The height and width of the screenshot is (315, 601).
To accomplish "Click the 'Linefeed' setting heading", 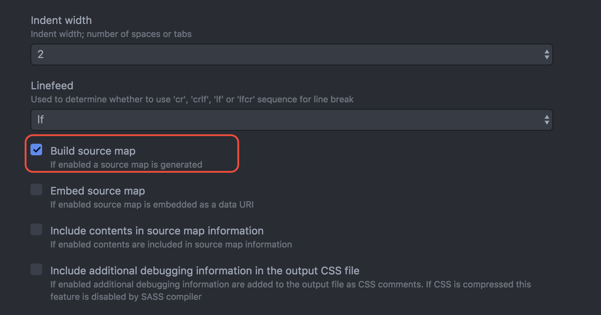I will tap(52, 86).
